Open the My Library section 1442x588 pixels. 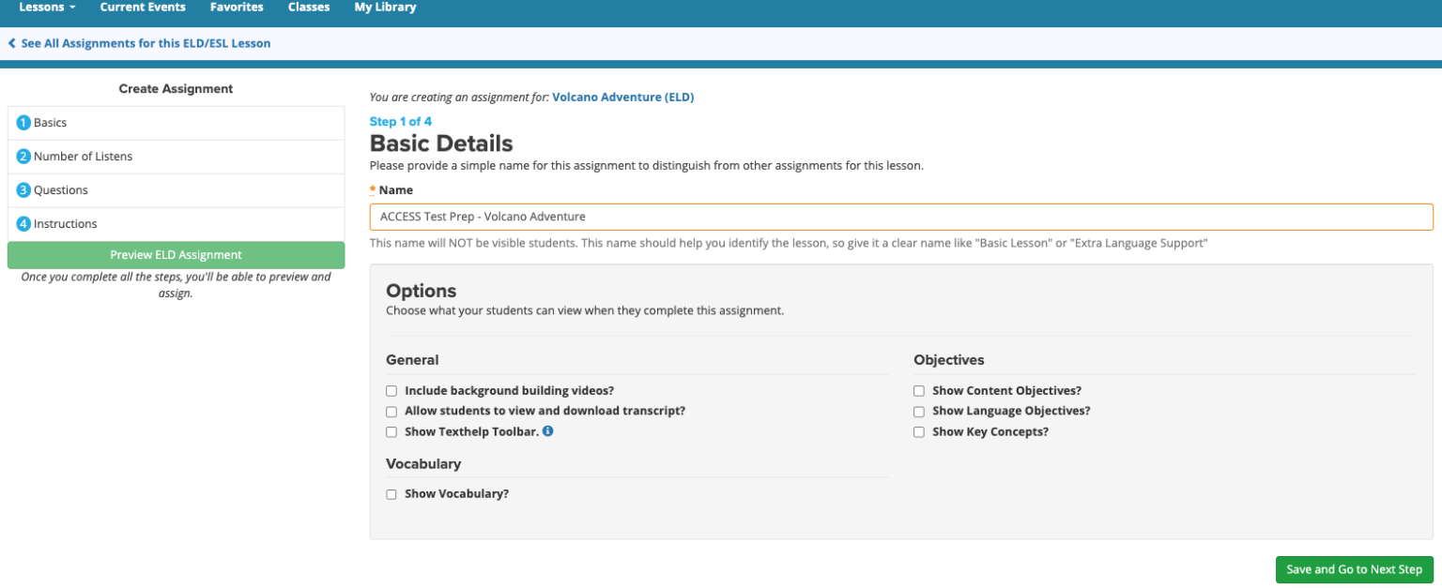(x=384, y=8)
